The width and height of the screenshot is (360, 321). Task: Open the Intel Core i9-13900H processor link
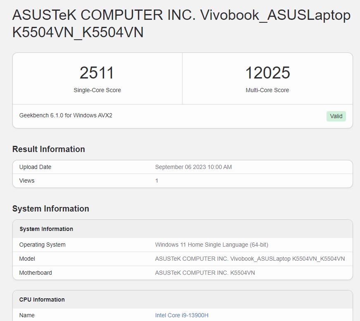182,315
